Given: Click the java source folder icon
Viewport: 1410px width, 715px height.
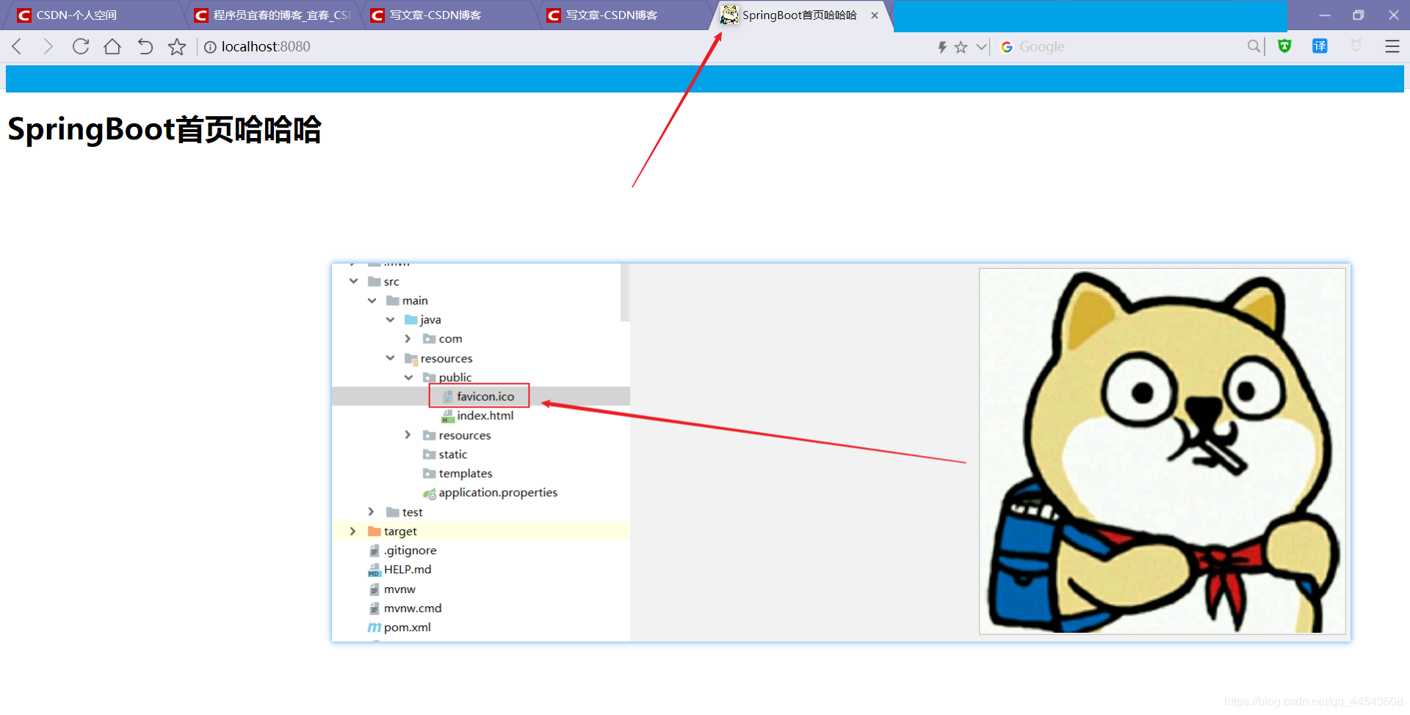Looking at the screenshot, I should (411, 319).
